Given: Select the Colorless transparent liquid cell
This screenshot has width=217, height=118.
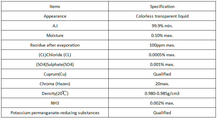Looking at the screenshot, I should (x=162, y=16).
